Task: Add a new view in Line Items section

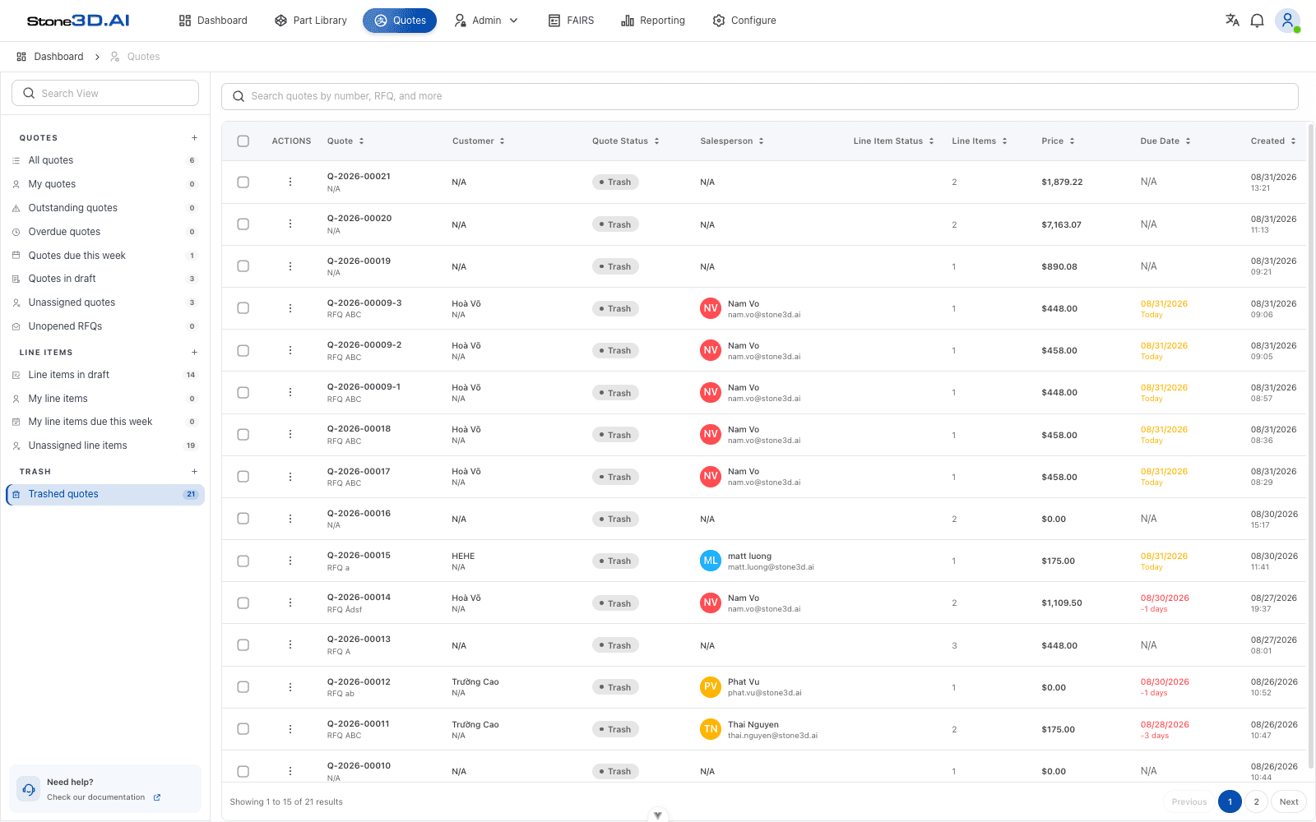Action: click(194, 353)
